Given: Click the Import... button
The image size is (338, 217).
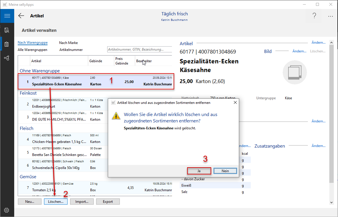Looking at the screenshot, I should 82,202.
